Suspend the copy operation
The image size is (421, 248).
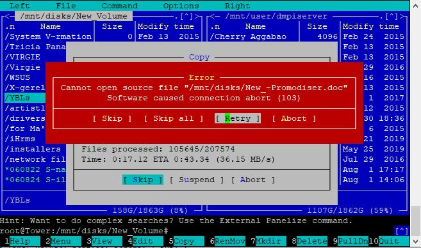(x=197, y=180)
